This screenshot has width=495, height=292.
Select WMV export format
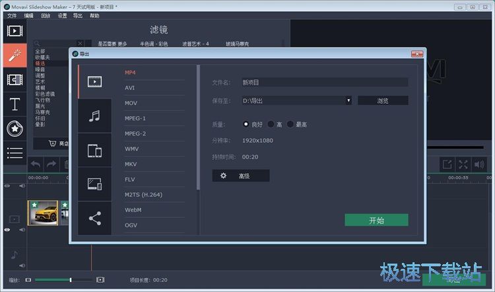(x=131, y=149)
